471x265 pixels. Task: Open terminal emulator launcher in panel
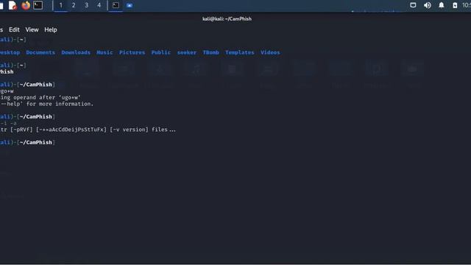[x=38, y=5]
